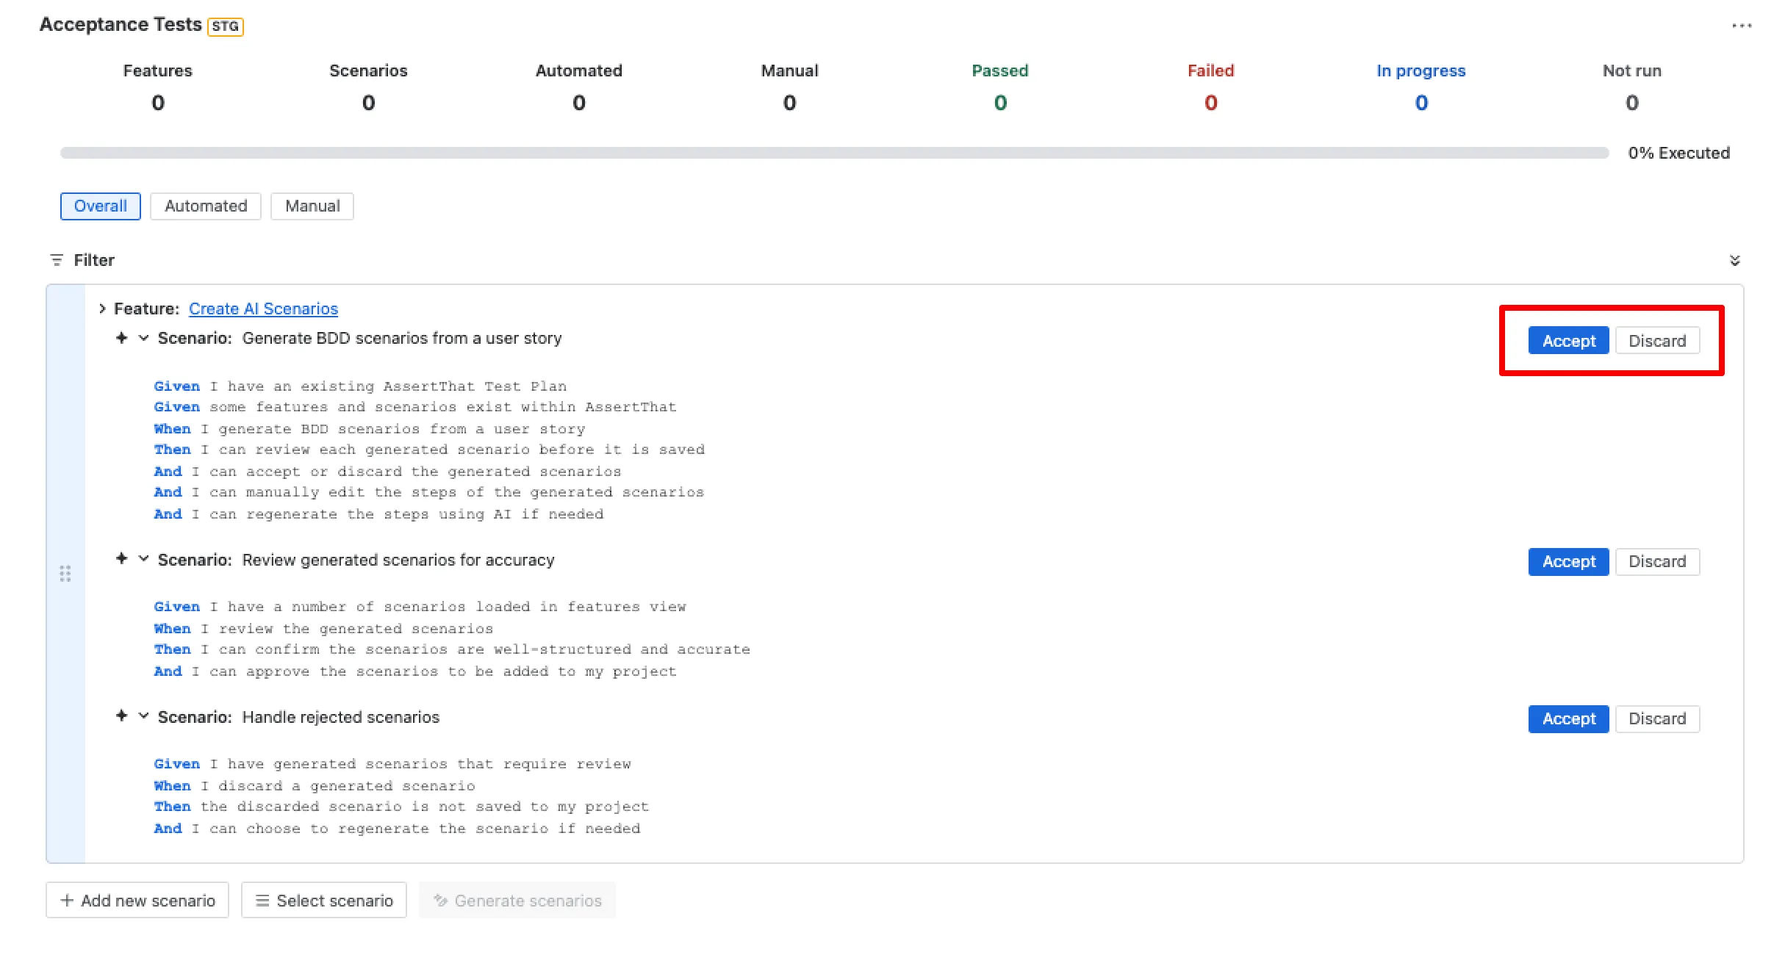Click sparkle icon beside Handle rejected scenarios
Screen dimensions: 1774x955
(122, 716)
